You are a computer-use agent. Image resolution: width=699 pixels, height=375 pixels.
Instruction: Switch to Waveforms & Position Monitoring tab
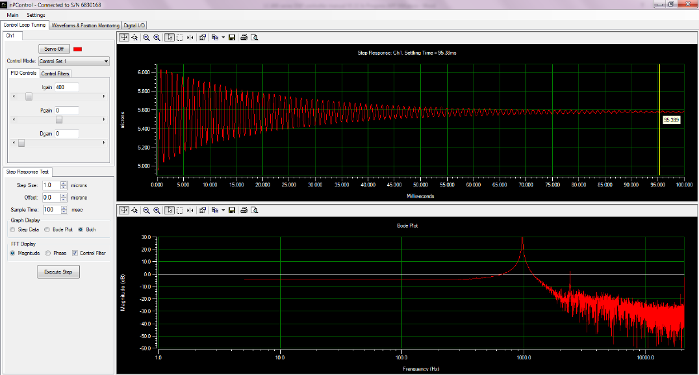85,25
